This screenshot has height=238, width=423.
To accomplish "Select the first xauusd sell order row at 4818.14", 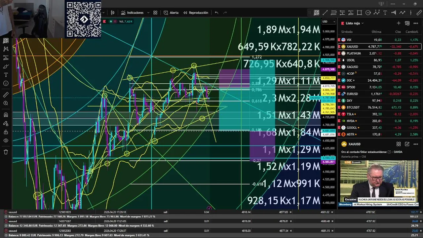I will click(x=211, y=212).
